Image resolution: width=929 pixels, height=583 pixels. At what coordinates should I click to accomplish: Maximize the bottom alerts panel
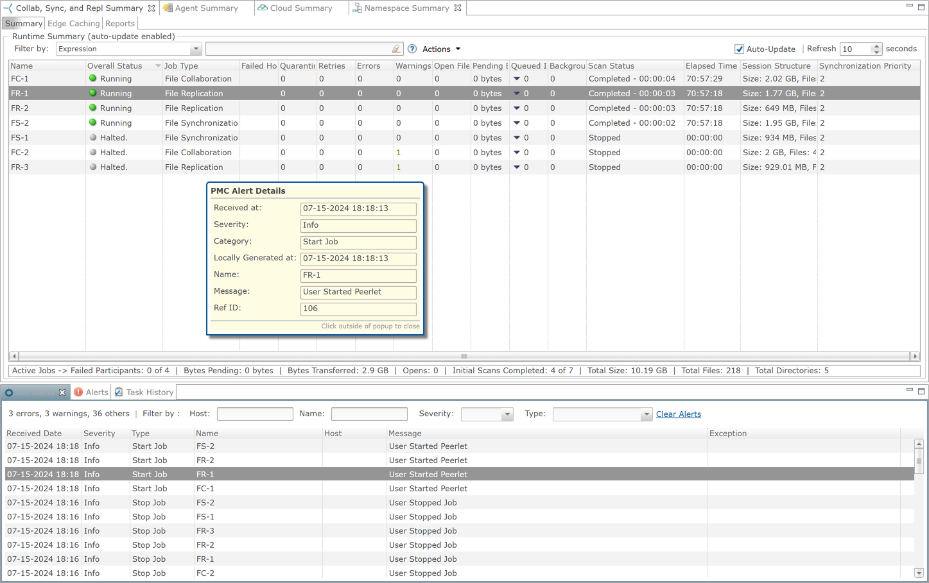[x=921, y=391]
